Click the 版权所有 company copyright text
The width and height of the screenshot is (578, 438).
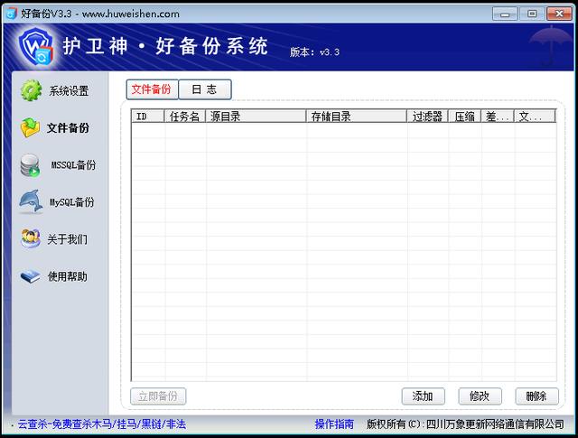465,424
